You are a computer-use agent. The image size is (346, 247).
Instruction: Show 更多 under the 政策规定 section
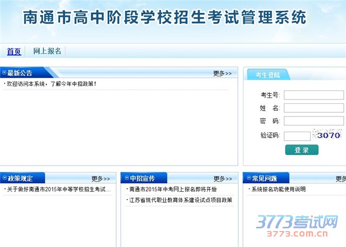(x=101, y=179)
